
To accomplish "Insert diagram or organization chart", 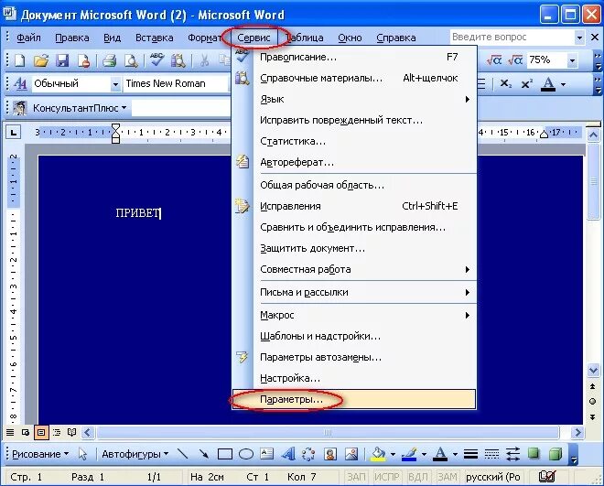I will tap(308, 454).
